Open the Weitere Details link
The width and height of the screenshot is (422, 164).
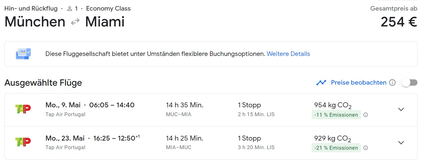point(288,54)
